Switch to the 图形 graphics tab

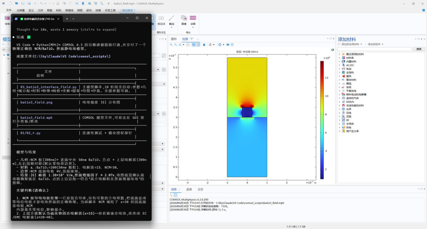coord(174,39)
